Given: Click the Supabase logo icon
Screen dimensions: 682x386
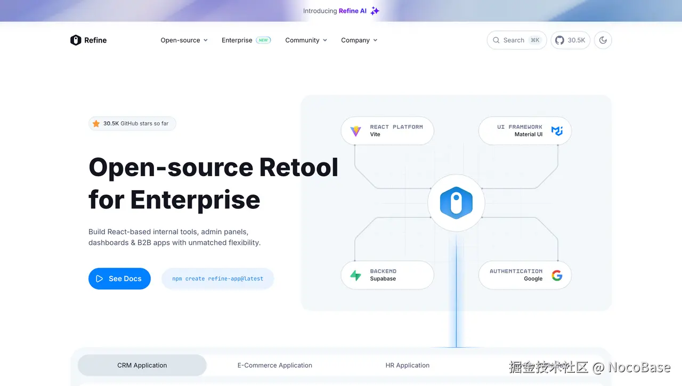Looking at the screenshot, I should [355, 275].
